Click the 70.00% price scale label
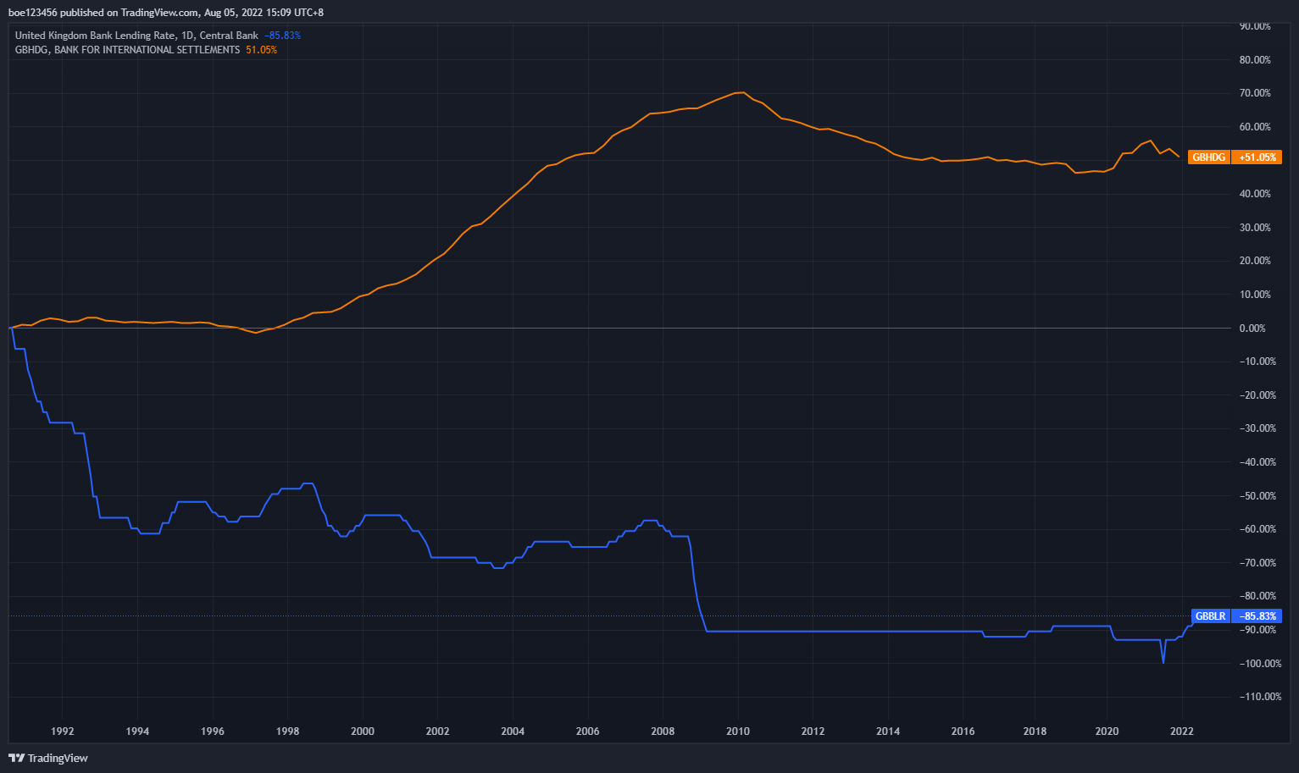Screen dimensions: 1299x773 (x=1254, y=93)
